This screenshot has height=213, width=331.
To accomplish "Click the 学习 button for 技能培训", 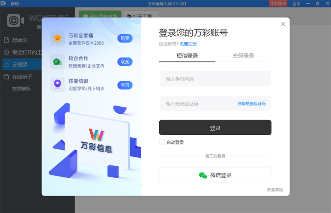I will tap(125, 85).
